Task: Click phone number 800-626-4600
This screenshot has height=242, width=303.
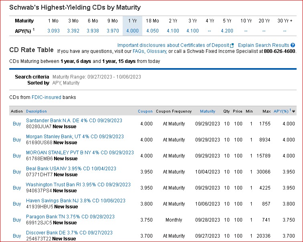Action: [x=280, y=51]
